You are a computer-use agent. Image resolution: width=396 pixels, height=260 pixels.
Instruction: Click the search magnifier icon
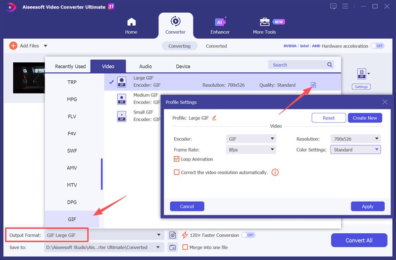pyautogui.click(x=330, y=65)
